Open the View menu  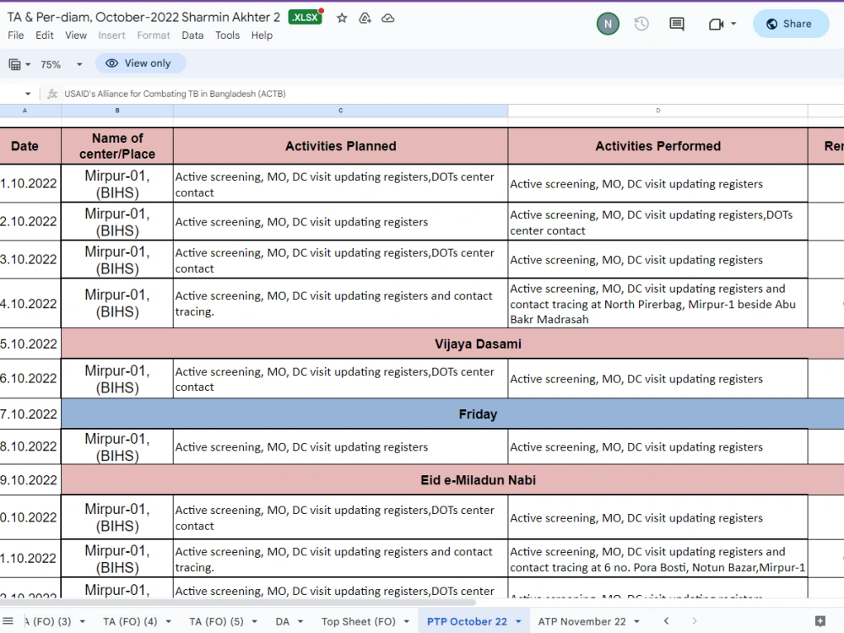(x=76, y=35)
